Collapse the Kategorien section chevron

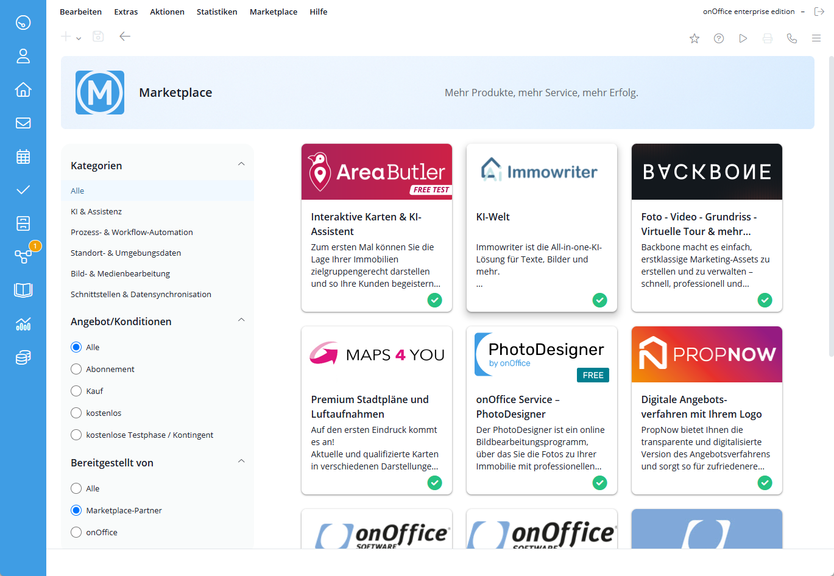241,164
